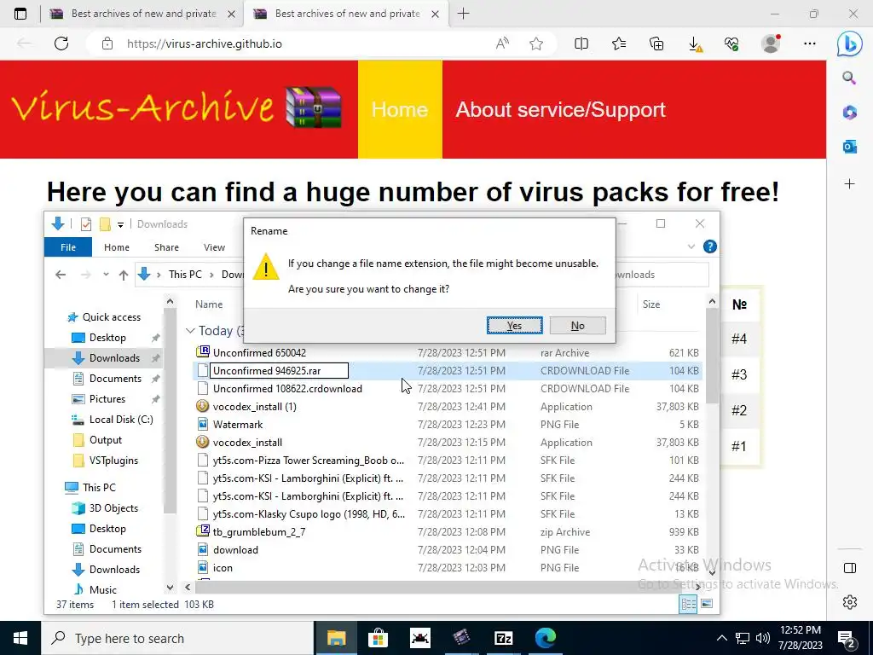873x655 pixels.
Task: Select Music under This PC
Action: tap(103, 589)
